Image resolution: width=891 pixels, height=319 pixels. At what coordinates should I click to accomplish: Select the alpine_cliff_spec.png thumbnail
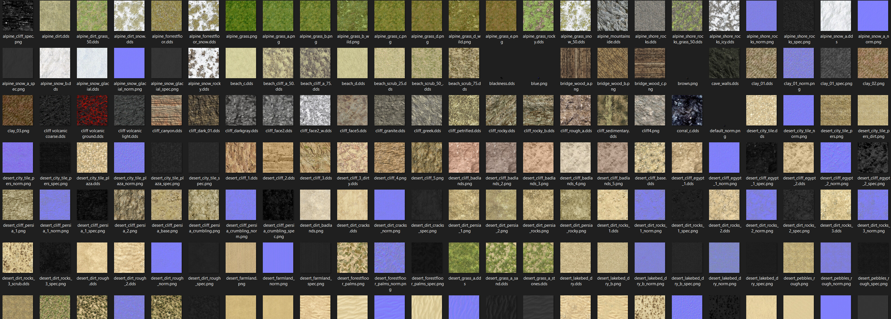tap(18, 15)
